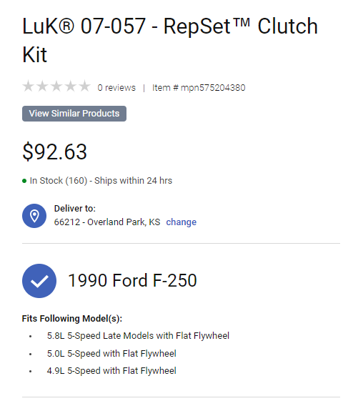Image resolution: width=343 pixels, height=401 pixels.
Task: Click the blue location pin icon
Action: point(34,216)
